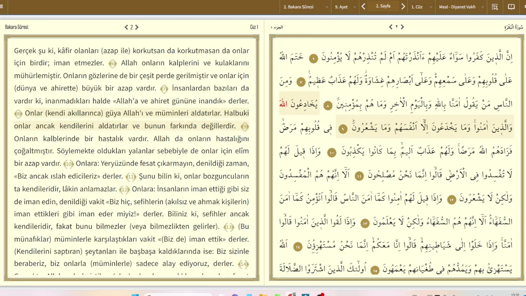Click the red word 'الله' in the Arabic text
The width and height of the screenshot is (526, 296).
click(283, 104)
